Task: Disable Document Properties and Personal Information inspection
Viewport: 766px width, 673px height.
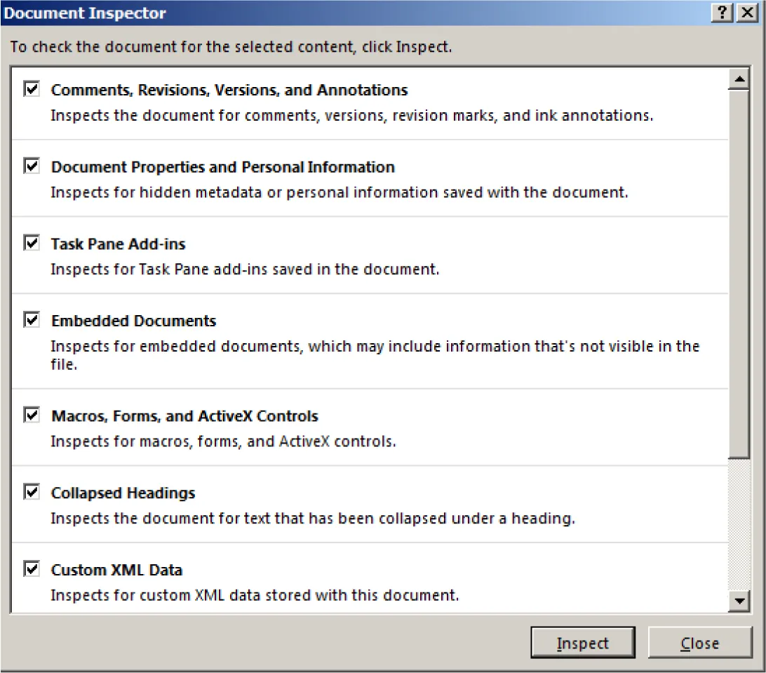Action: [x=31, y=166]
